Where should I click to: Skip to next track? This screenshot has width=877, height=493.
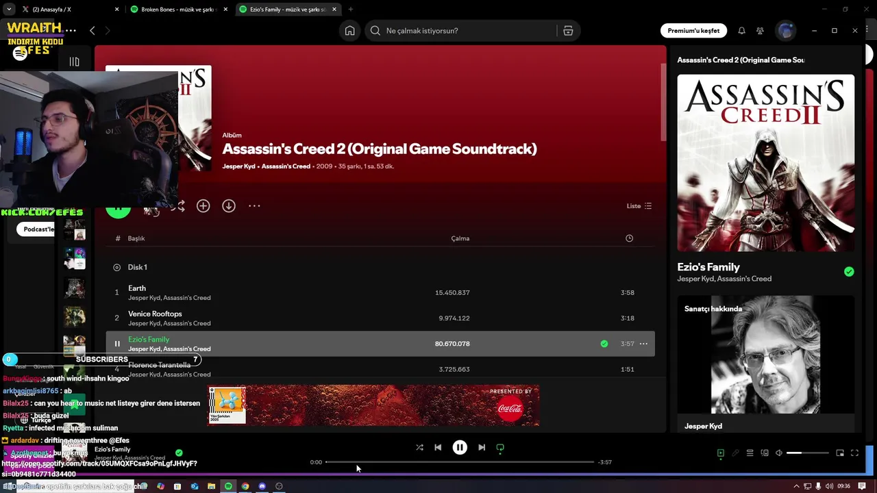click(x=482, y=447)
